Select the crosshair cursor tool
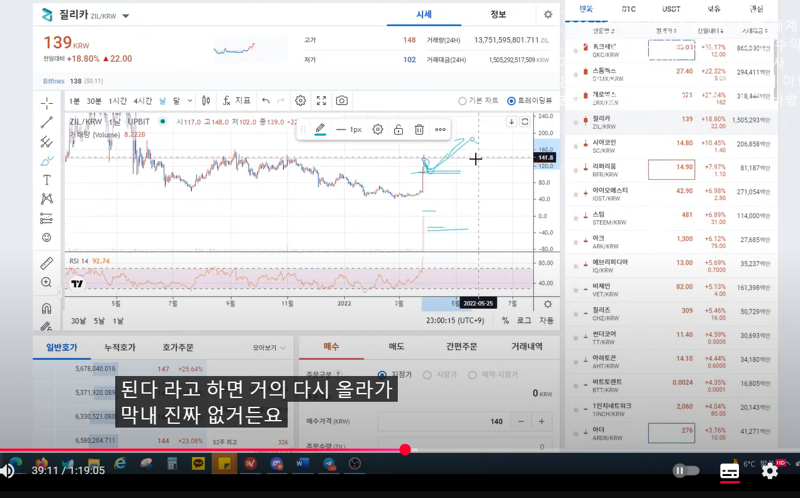Viewport: 800px width, 498px height. 47,103
